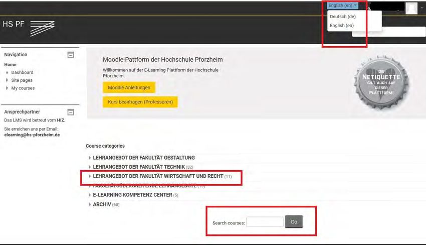Open Home in Navigation

(11, 65)
